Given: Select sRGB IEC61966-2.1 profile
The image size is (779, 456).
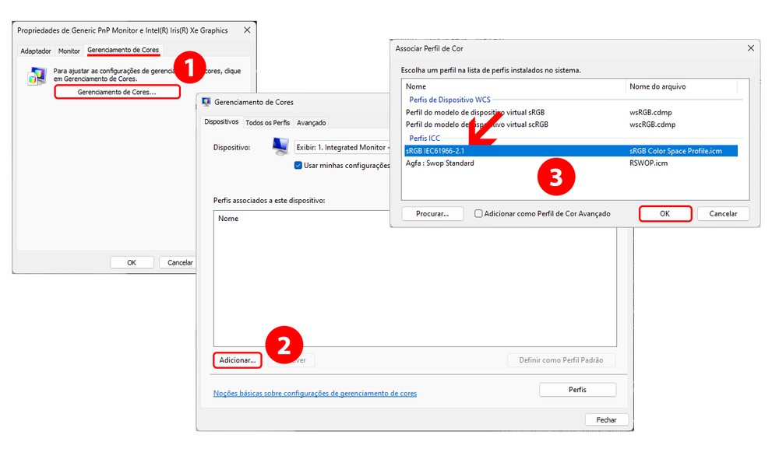Looking at the screenshot, I should 435,151.
